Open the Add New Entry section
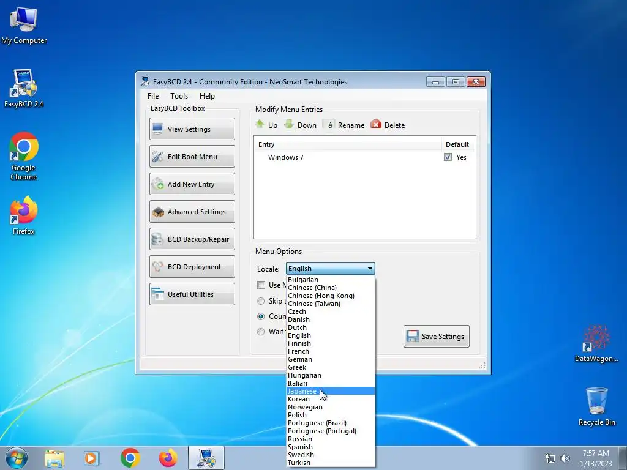627x470 pixels. tap(192, 184)
